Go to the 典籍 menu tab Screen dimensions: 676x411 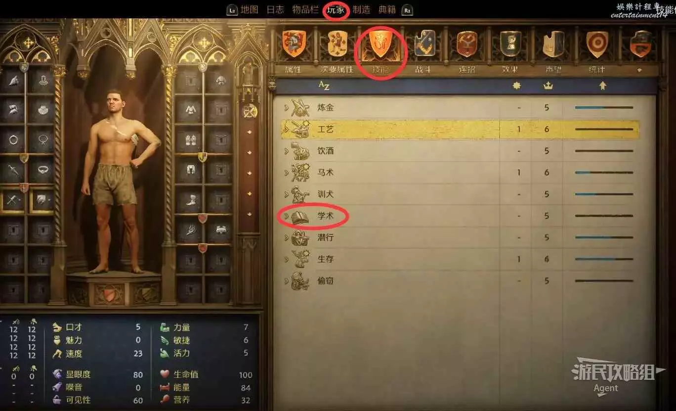(387, 9)
